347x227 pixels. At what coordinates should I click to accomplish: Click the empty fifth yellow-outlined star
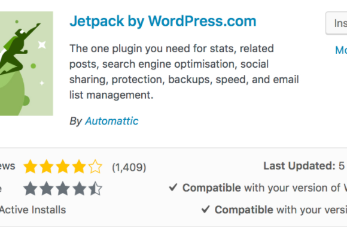[x=95, y=167]
